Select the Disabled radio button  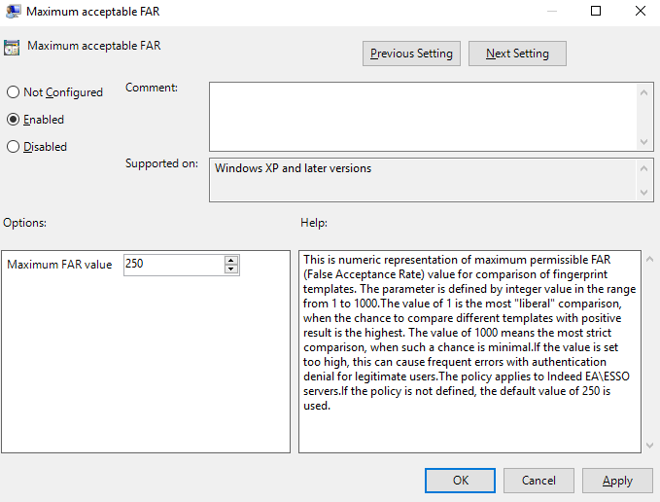click(x=14, y=147)
